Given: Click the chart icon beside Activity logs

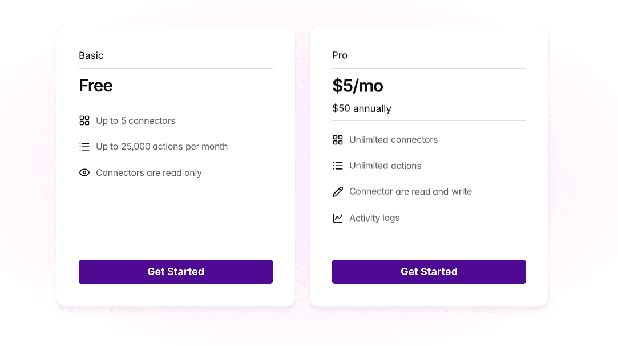Looking at the screenshot, I should [338, 218].
